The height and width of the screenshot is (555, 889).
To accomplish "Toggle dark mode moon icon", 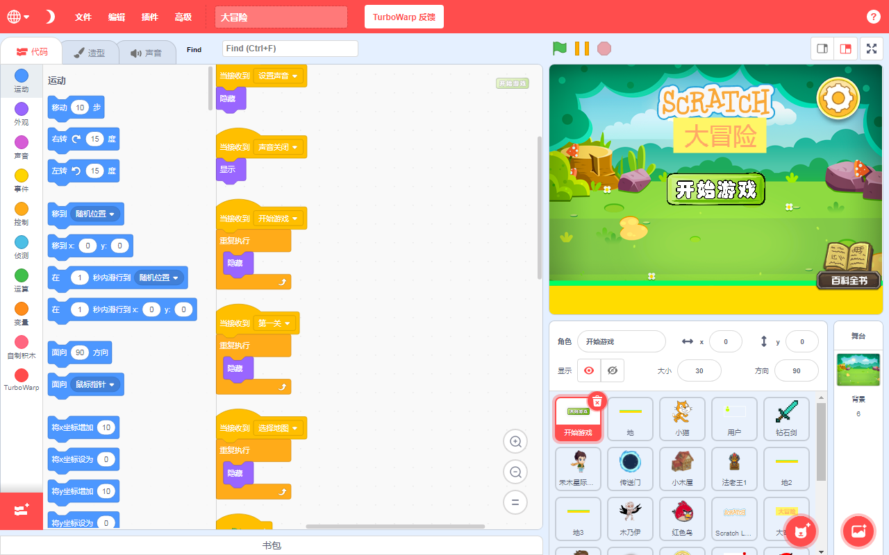I will click(50, 17).
